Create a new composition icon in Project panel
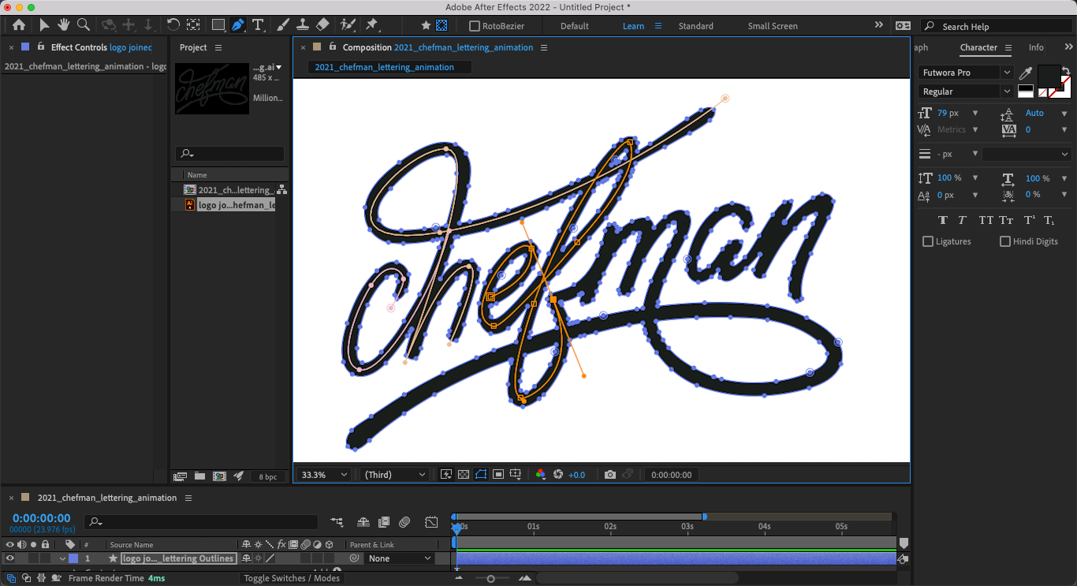The width and height of the screenshot is (1077, 586). (219, 476)
